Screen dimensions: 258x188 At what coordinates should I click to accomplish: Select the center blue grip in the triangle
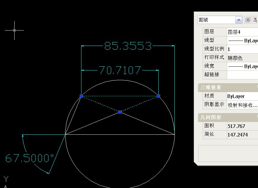click(x=120, y=112)
